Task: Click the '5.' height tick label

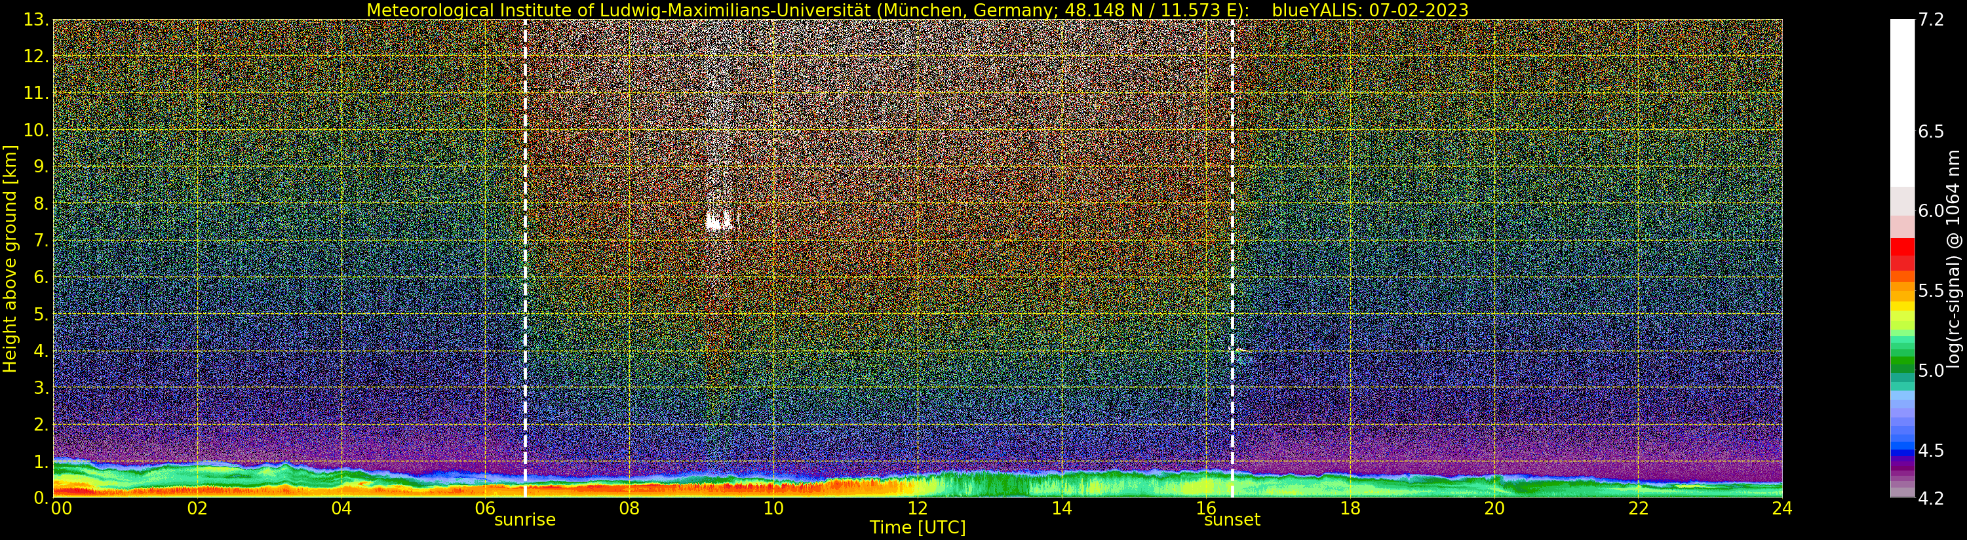Action: (41, 314)
